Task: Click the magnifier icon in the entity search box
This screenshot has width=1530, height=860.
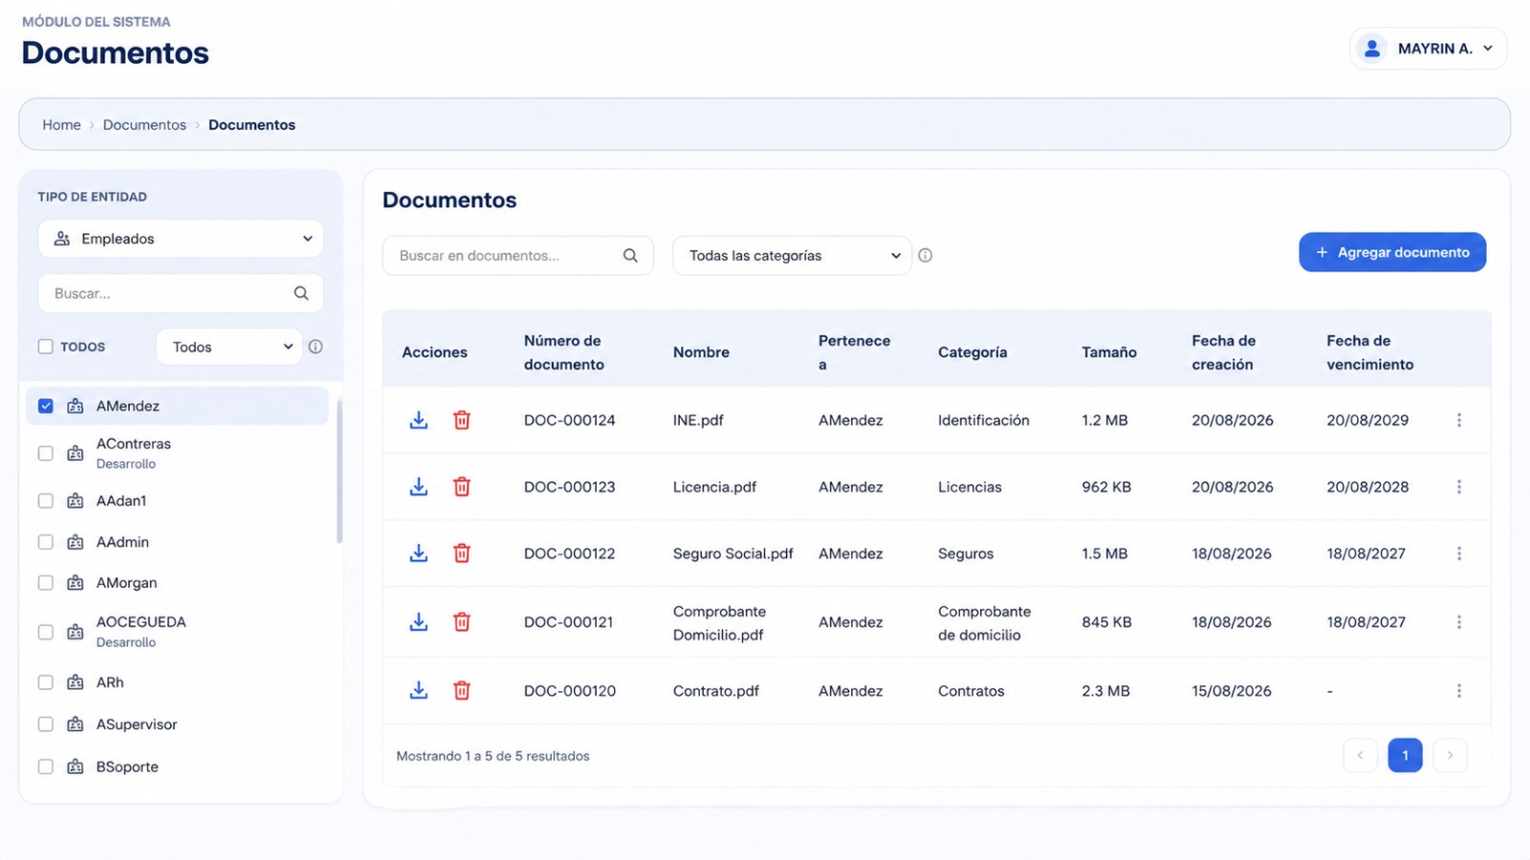Action: point(301,293)
